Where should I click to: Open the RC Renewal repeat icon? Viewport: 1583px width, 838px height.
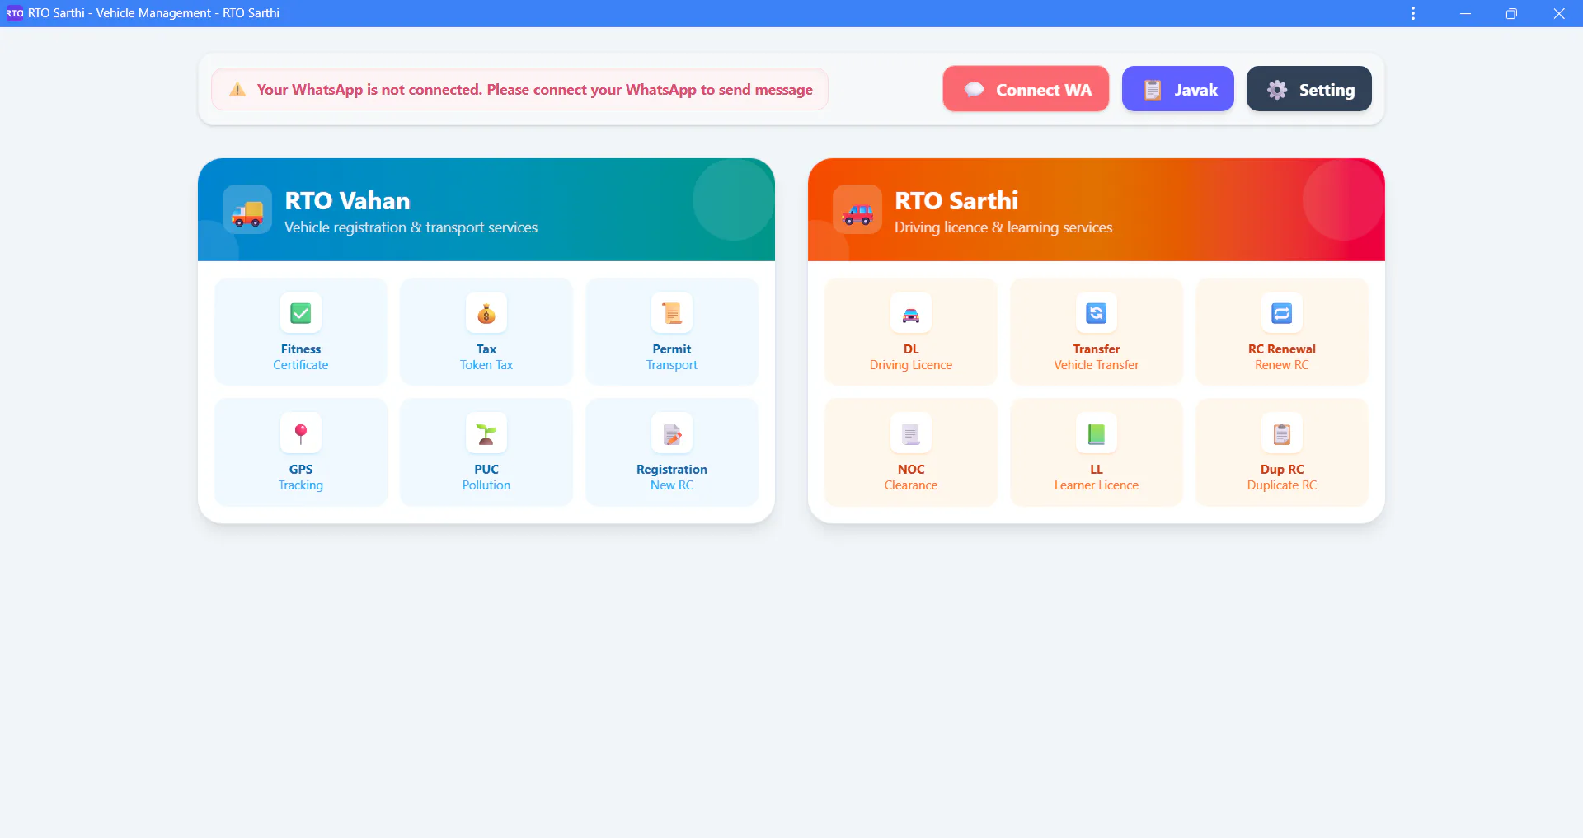pos(1282,313)
